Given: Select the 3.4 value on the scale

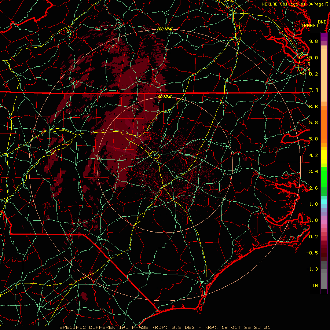Looking at the screenshot, I should tap(313, 172).
